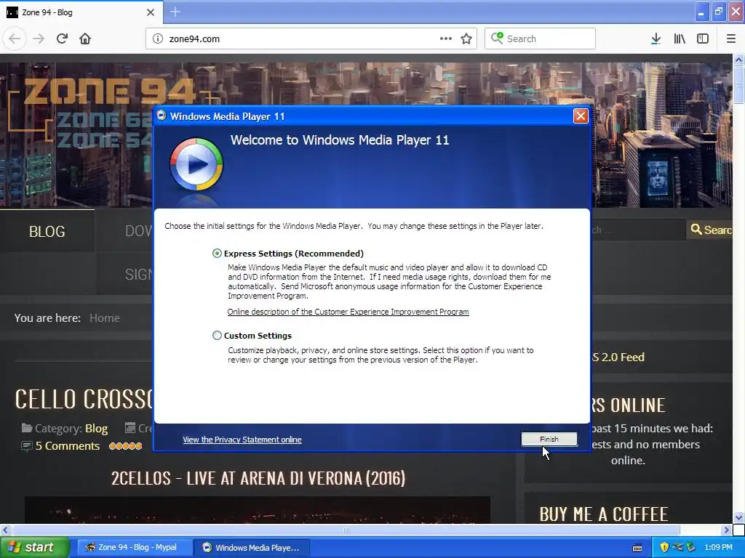The image size is (745, 558).
Task: Bookmark this page with star icon
Action: click(466, 39)
